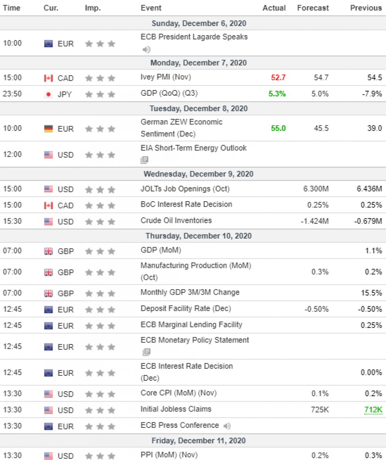Click the importance stars in the Core CPI row

click(x=100, y=394)
